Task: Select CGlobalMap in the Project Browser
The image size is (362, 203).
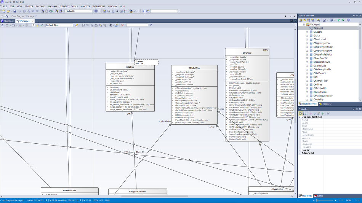Action: click(x=320, y=66)
